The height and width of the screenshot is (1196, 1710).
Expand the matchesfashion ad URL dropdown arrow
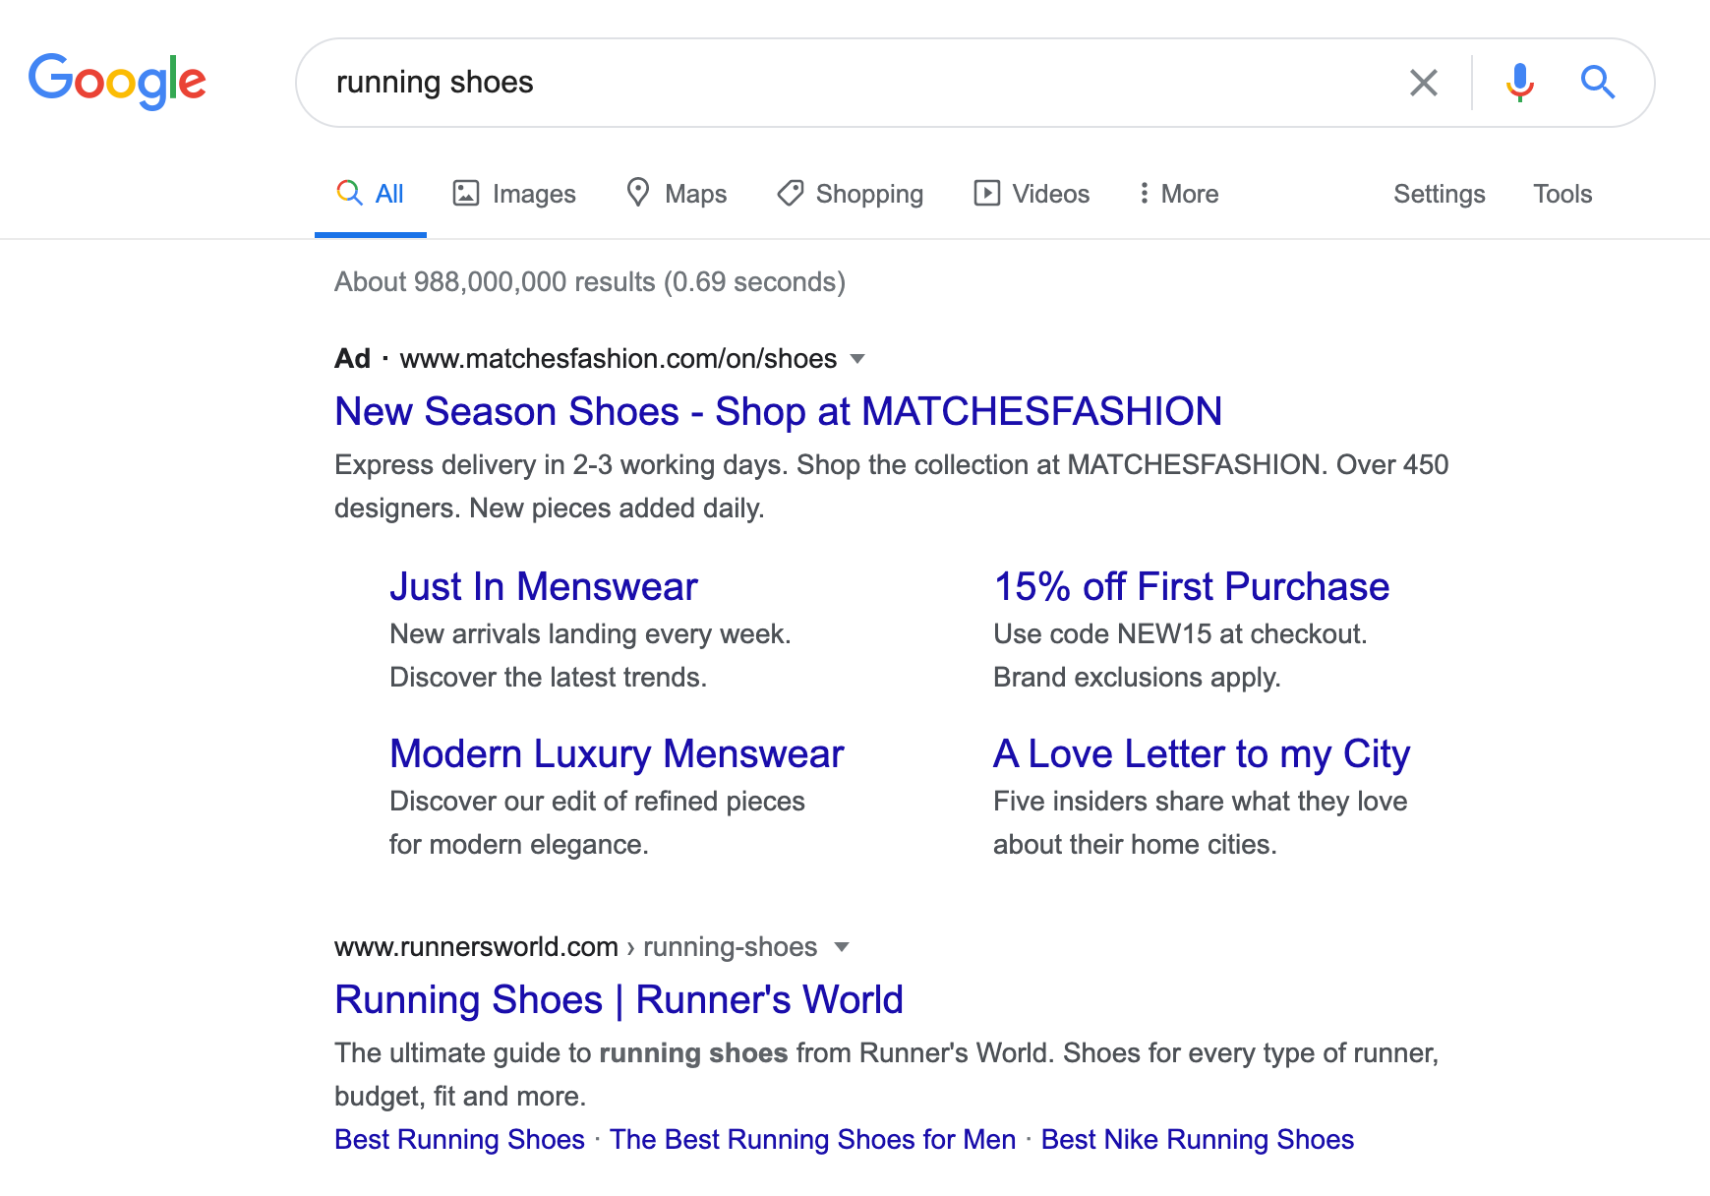[x=857, y=359]
